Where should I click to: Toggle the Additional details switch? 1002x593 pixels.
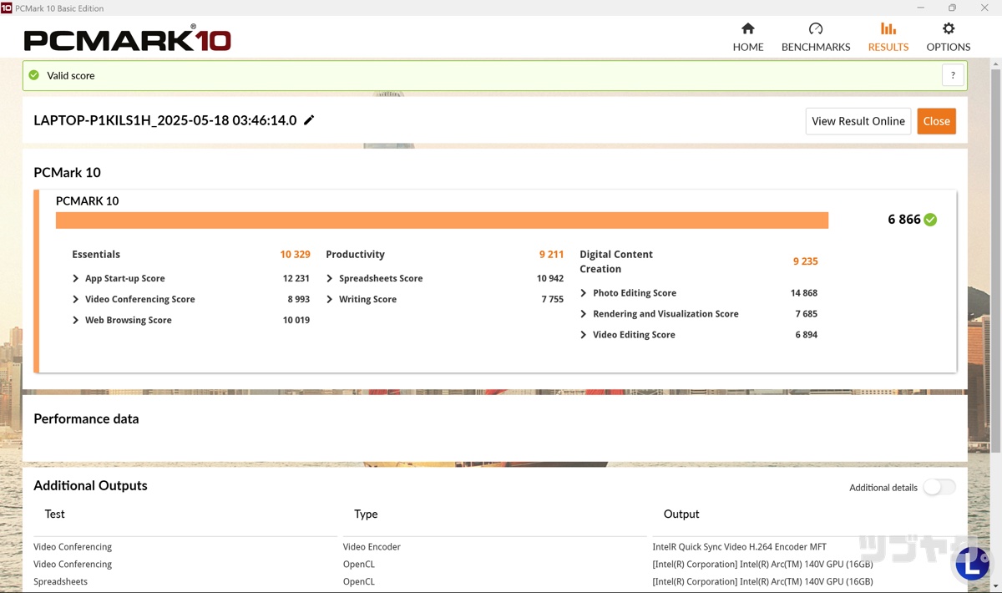pyautogui.click(x=939, y=487)
